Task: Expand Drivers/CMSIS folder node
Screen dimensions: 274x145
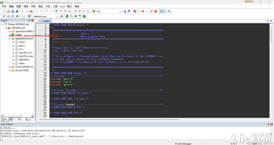Action: coord(10,70)
